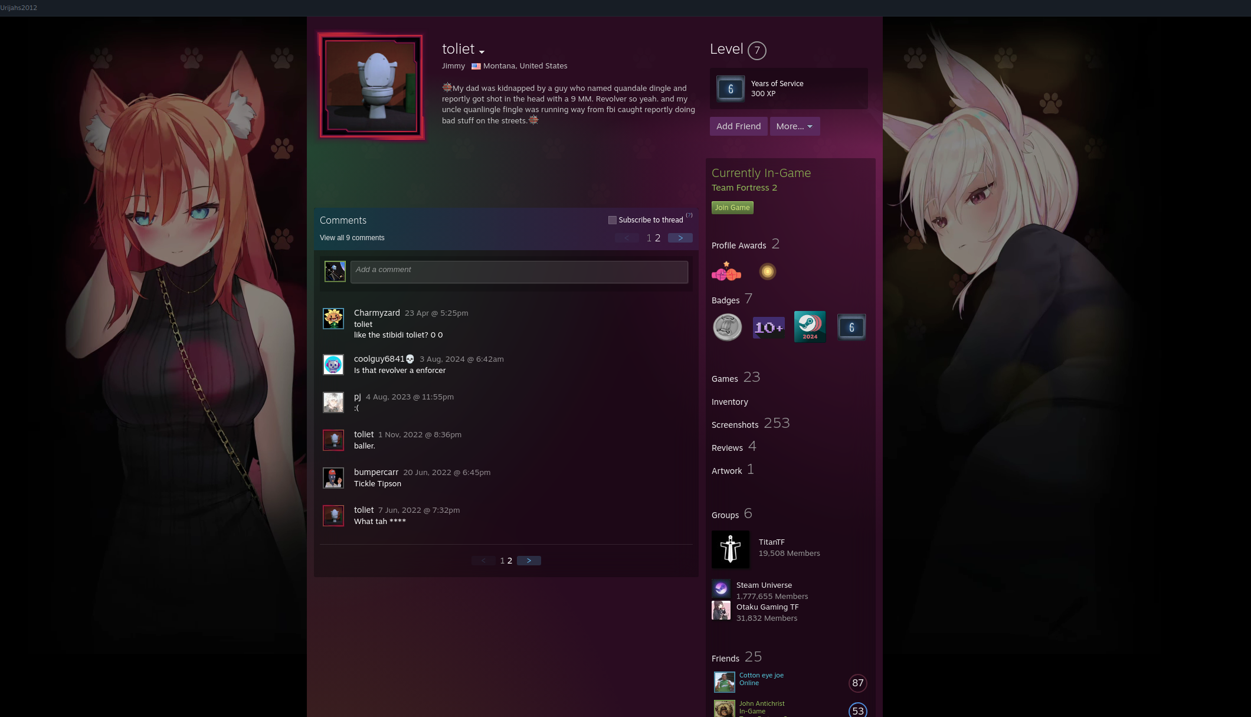
Task: Select comment page 2 at top
Action: 658,238
